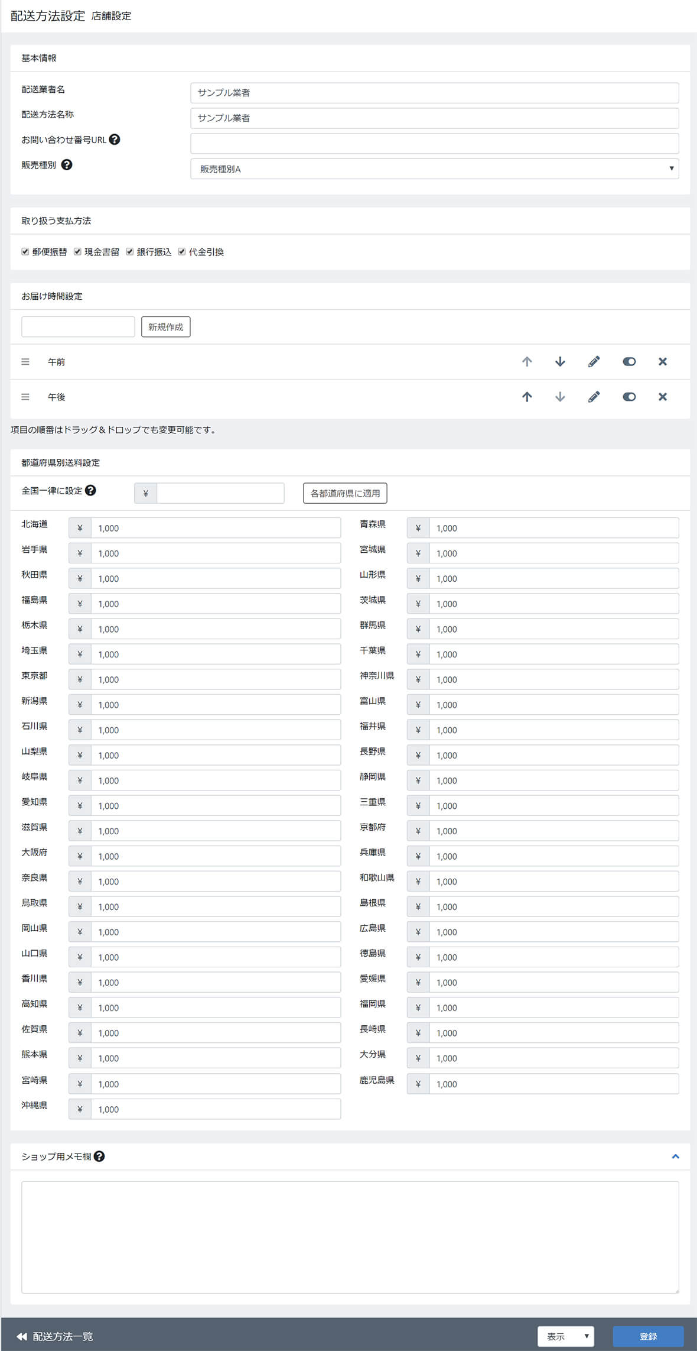Screen dimensions: 697x1351
Task: Open help for お問い合わせ番号URL
Action: point(115,140)
